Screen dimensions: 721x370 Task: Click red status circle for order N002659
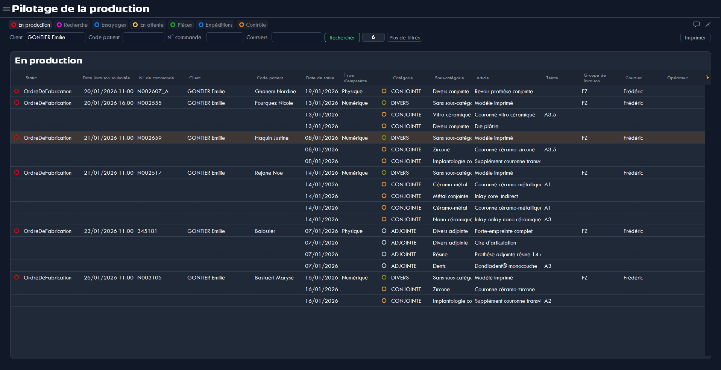point(17,138)
